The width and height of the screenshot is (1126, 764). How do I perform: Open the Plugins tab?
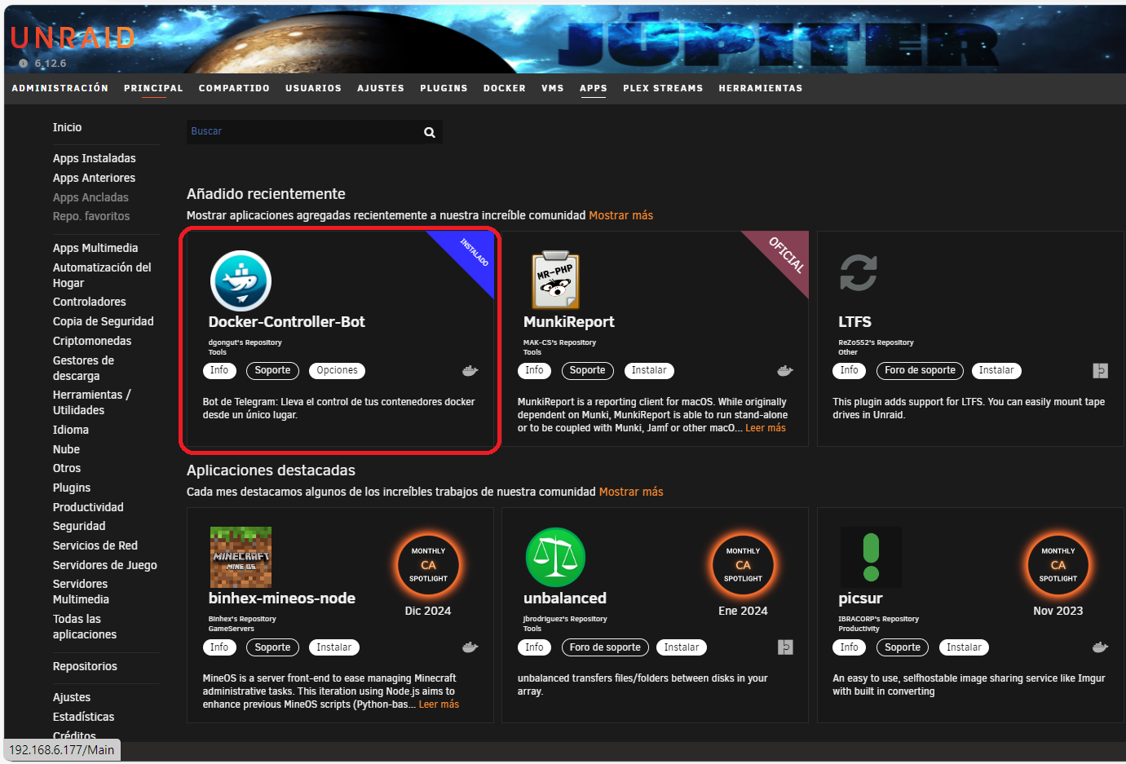coord(444,88)
